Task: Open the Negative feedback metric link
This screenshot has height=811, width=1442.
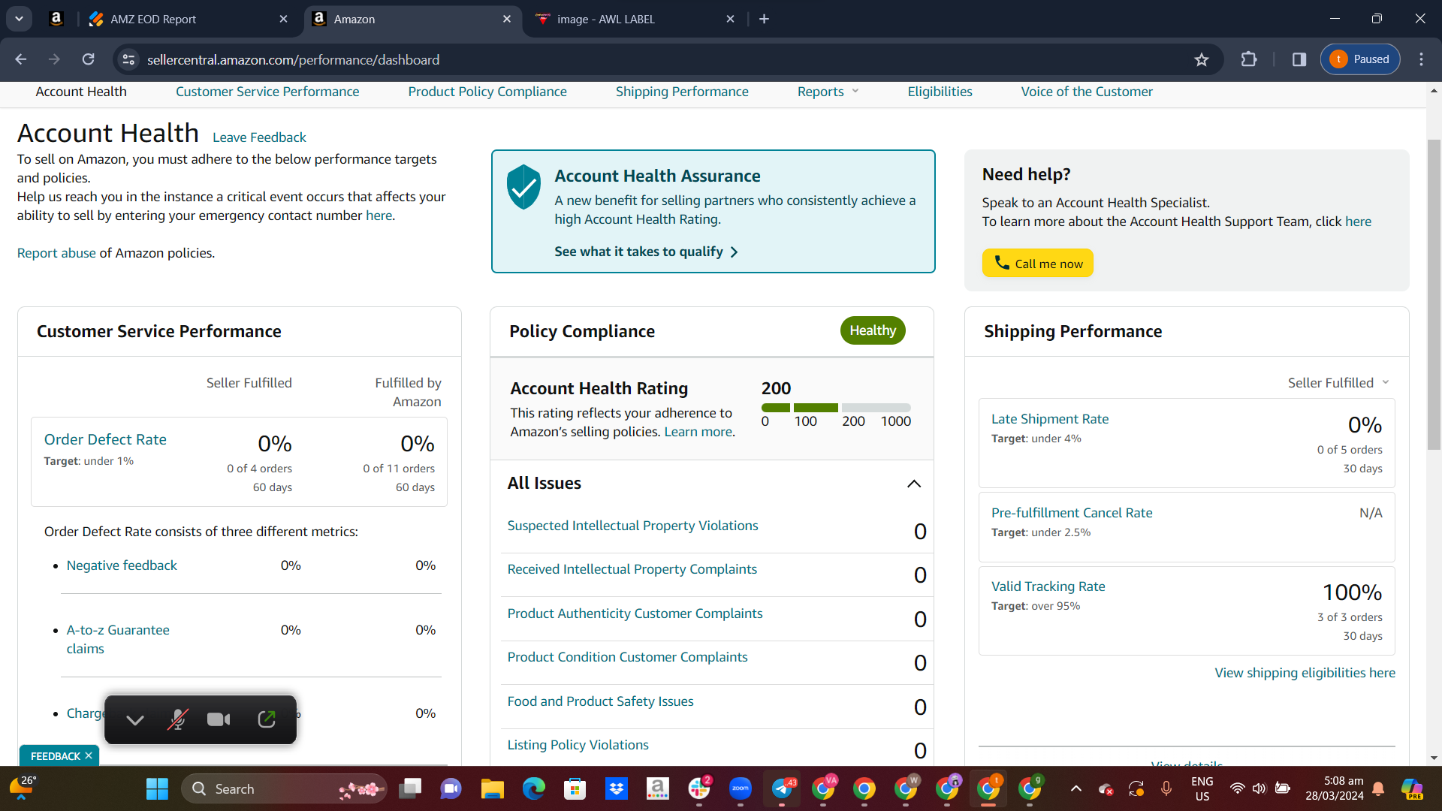Action: tap(122, 565)
